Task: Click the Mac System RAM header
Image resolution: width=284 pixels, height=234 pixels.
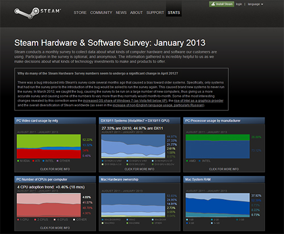Action: click(224, 179)
